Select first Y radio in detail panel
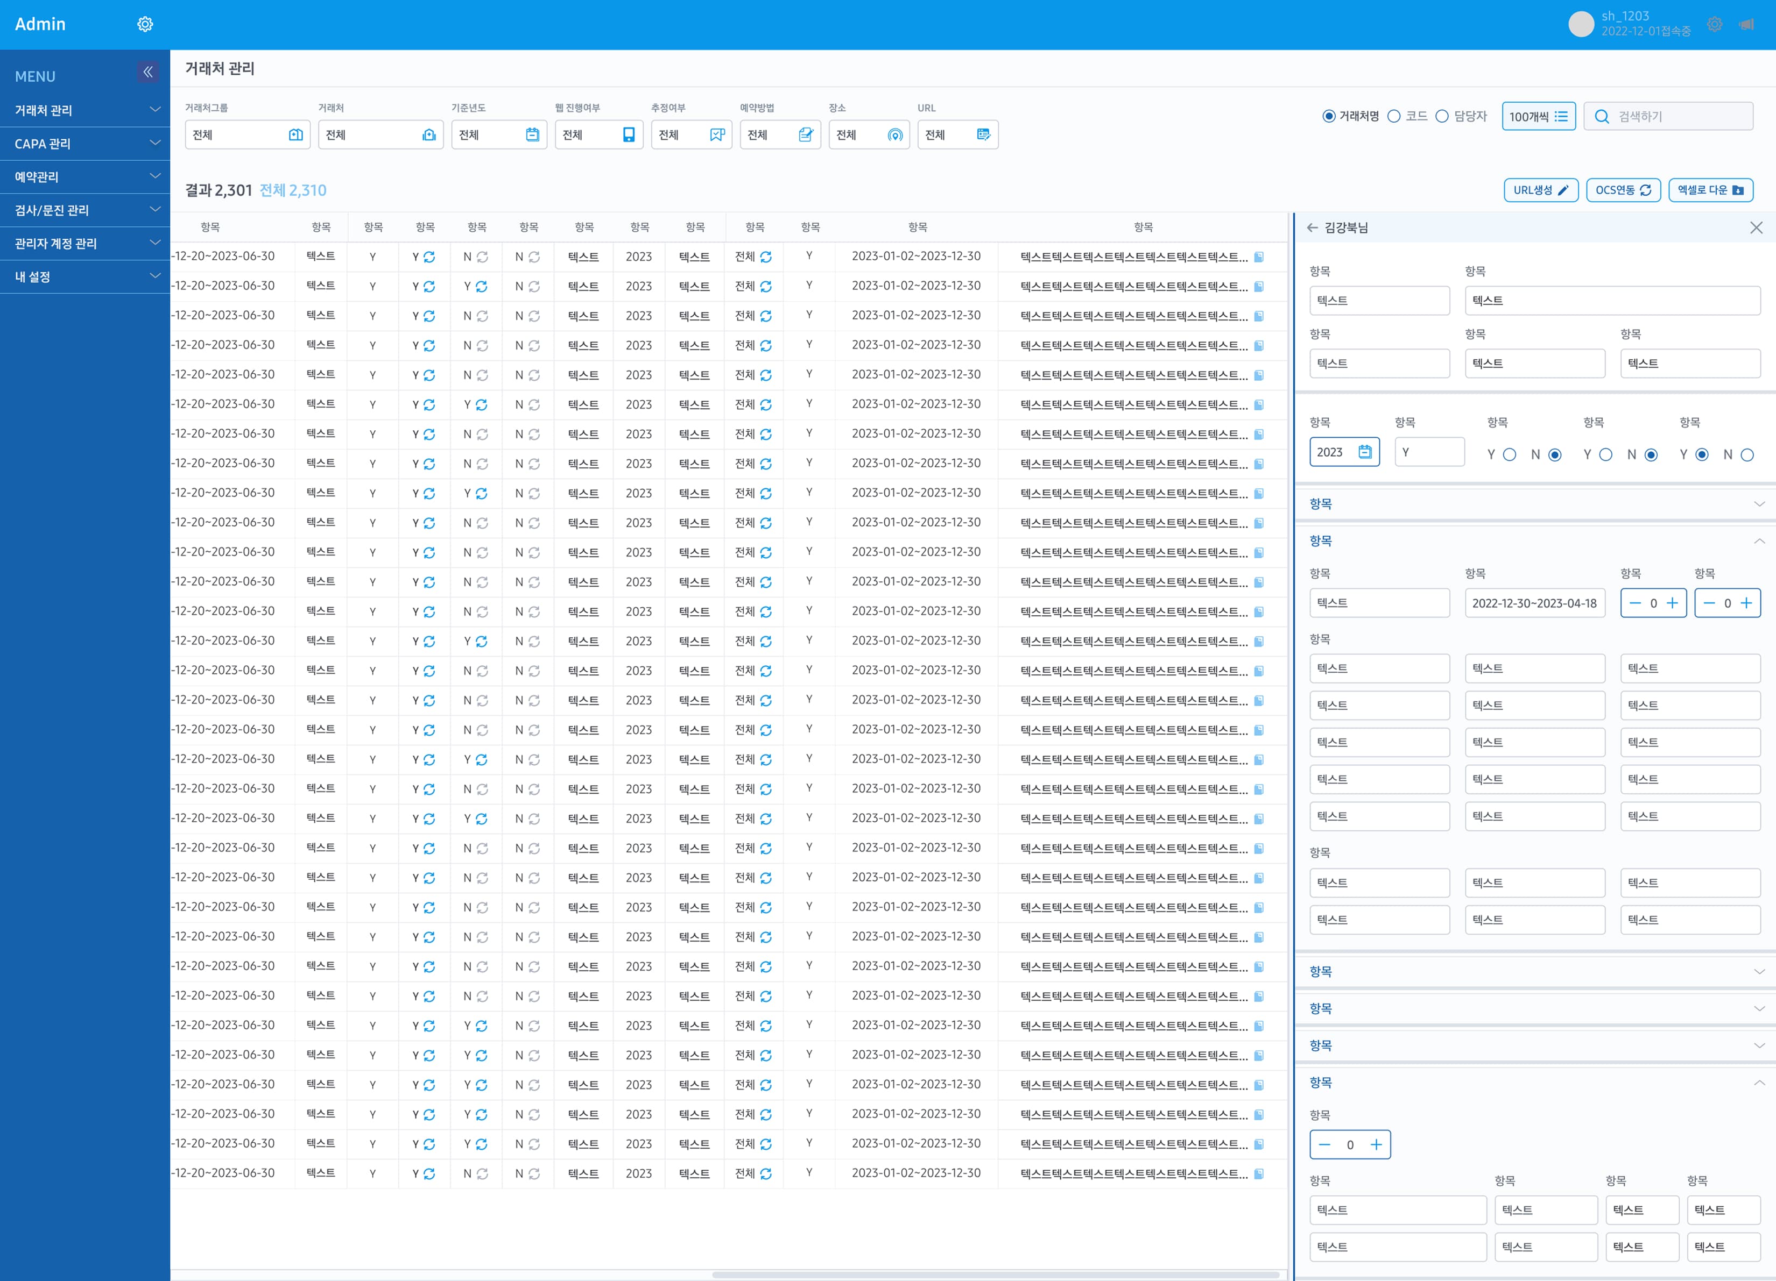The image size is (1776, 1281). pyautogui.click(x=1510, y=454)
